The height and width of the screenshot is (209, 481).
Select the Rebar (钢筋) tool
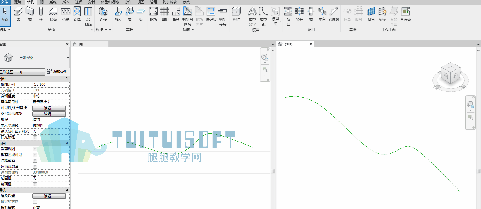153,14
